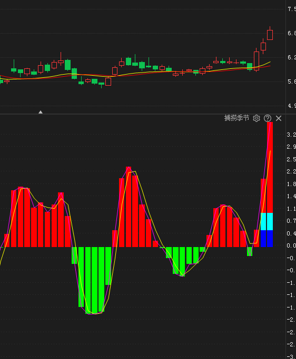Click the 4.9 price axis label
296x359 pixels.
pos(292,106)
